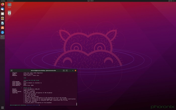Open the system menu arrow in top bar
Viewport: 176px width, 110px height.
click(x=174, y=1)
